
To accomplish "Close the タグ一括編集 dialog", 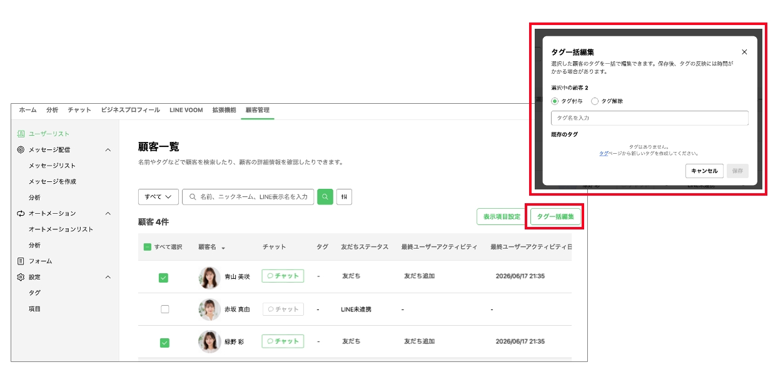I will click(744, 52).
